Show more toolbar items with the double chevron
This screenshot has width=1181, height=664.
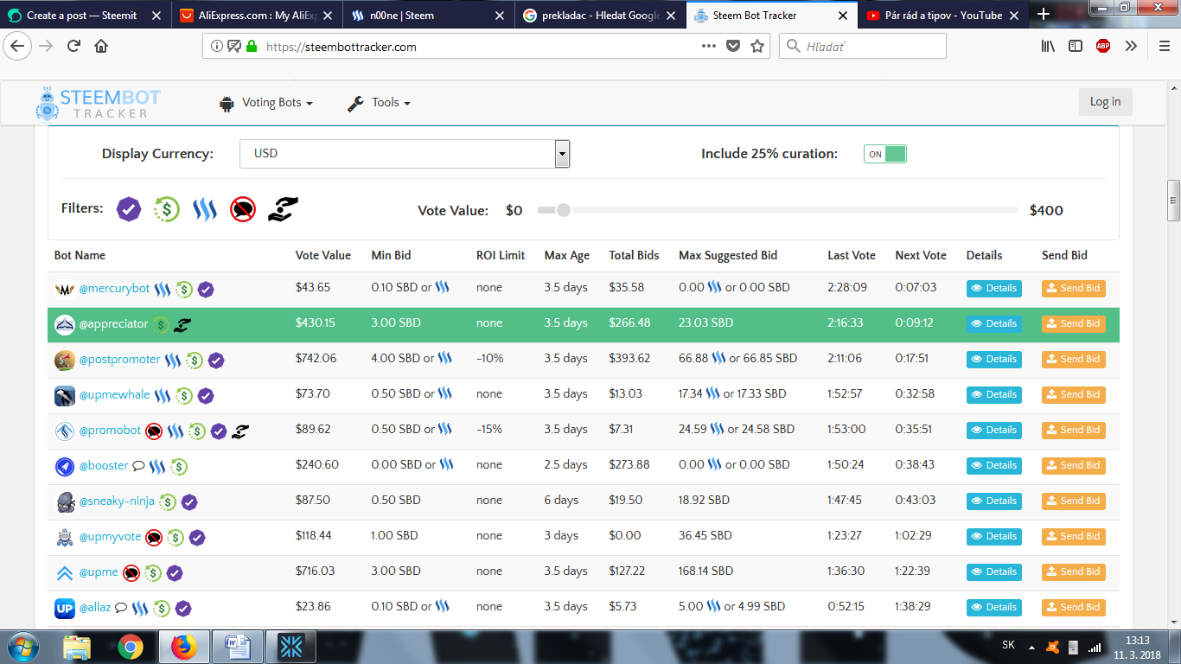coord(1131,46)
